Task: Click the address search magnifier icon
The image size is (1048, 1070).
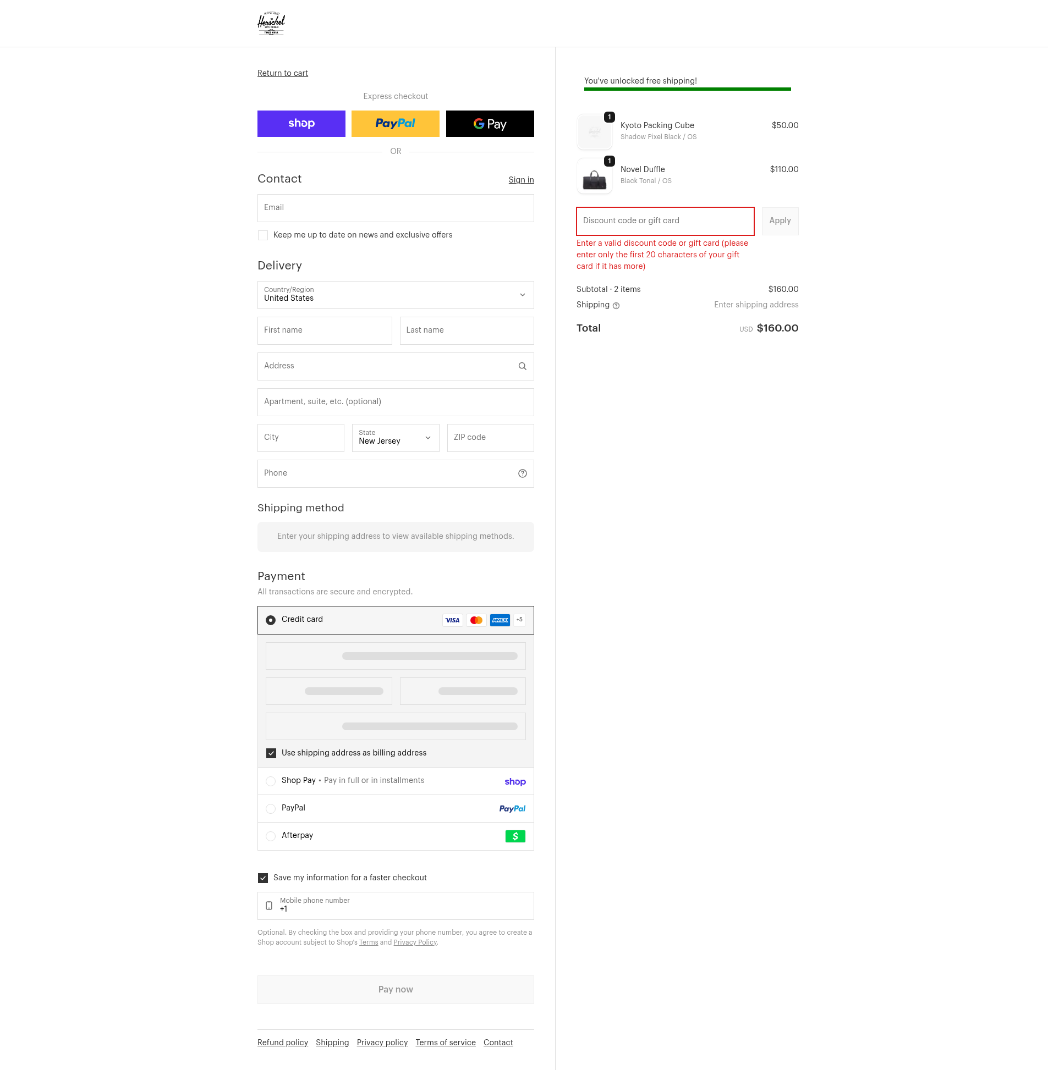Action: click(522, 366)
